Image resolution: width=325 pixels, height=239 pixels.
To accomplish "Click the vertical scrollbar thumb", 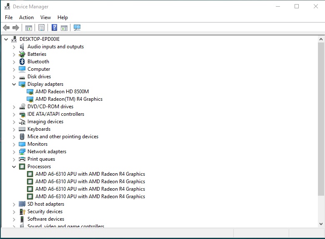I will 321,119.
